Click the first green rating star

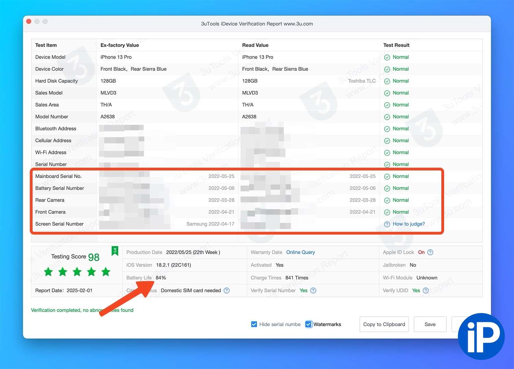pos(49,272)
